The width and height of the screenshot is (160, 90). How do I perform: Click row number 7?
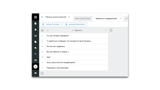42,68
